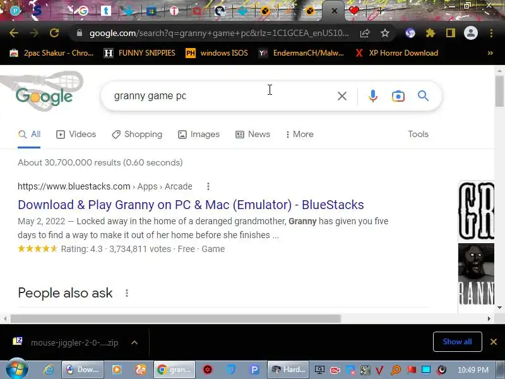Close the active browser tab
The image size is (505, 379).
tap(335, 11)
